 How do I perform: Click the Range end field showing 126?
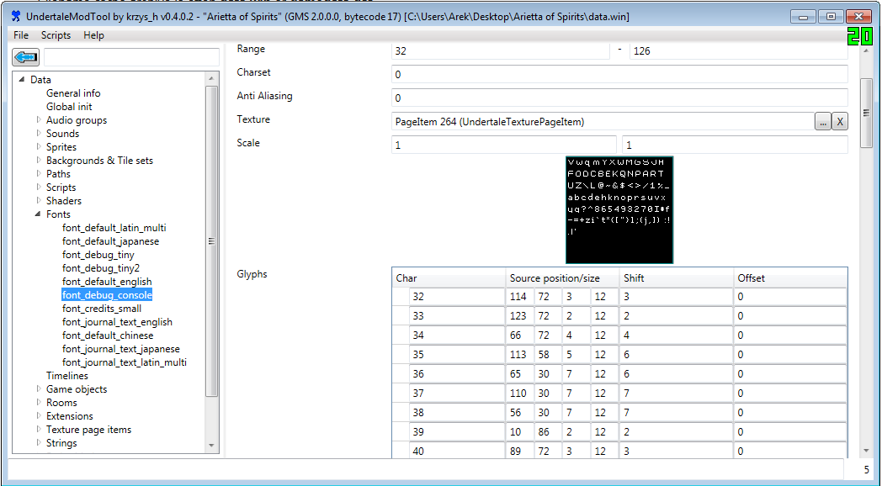(x=738, y=51)
